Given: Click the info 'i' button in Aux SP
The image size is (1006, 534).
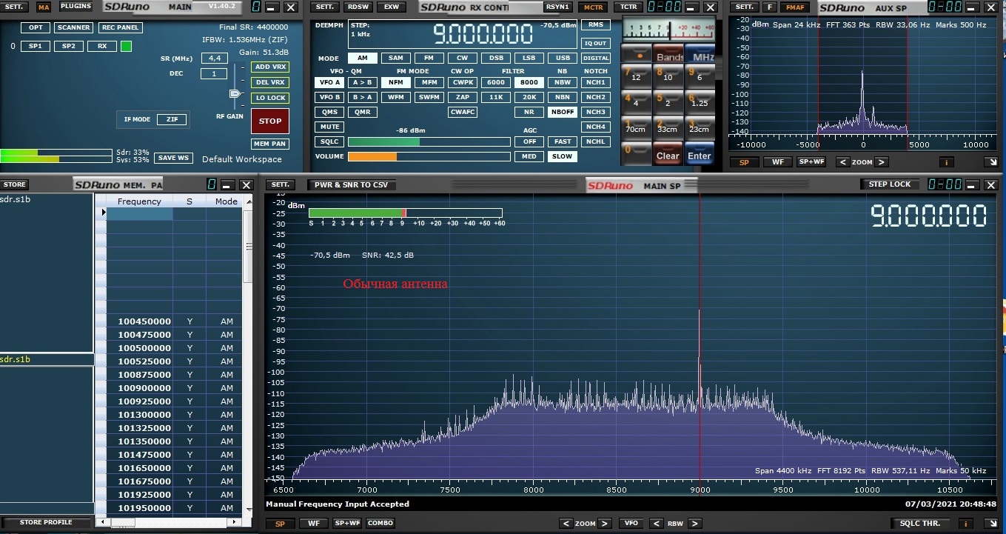Looking at the screenshot, I should click(x=946, y=161).
